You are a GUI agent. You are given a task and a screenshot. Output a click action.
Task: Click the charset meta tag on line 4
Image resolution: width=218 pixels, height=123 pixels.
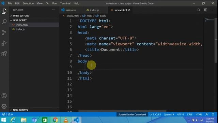point(111,38)
